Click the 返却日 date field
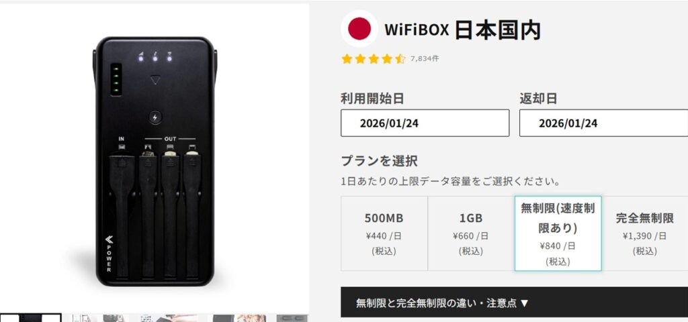Image resolution: width=688 pixels, height=322 pixels. (604, 123)
